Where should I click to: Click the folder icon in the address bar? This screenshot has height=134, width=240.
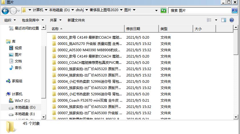24,10
